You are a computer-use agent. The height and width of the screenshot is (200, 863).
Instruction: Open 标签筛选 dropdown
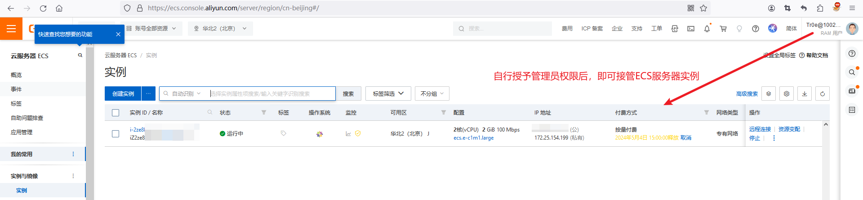388,94
